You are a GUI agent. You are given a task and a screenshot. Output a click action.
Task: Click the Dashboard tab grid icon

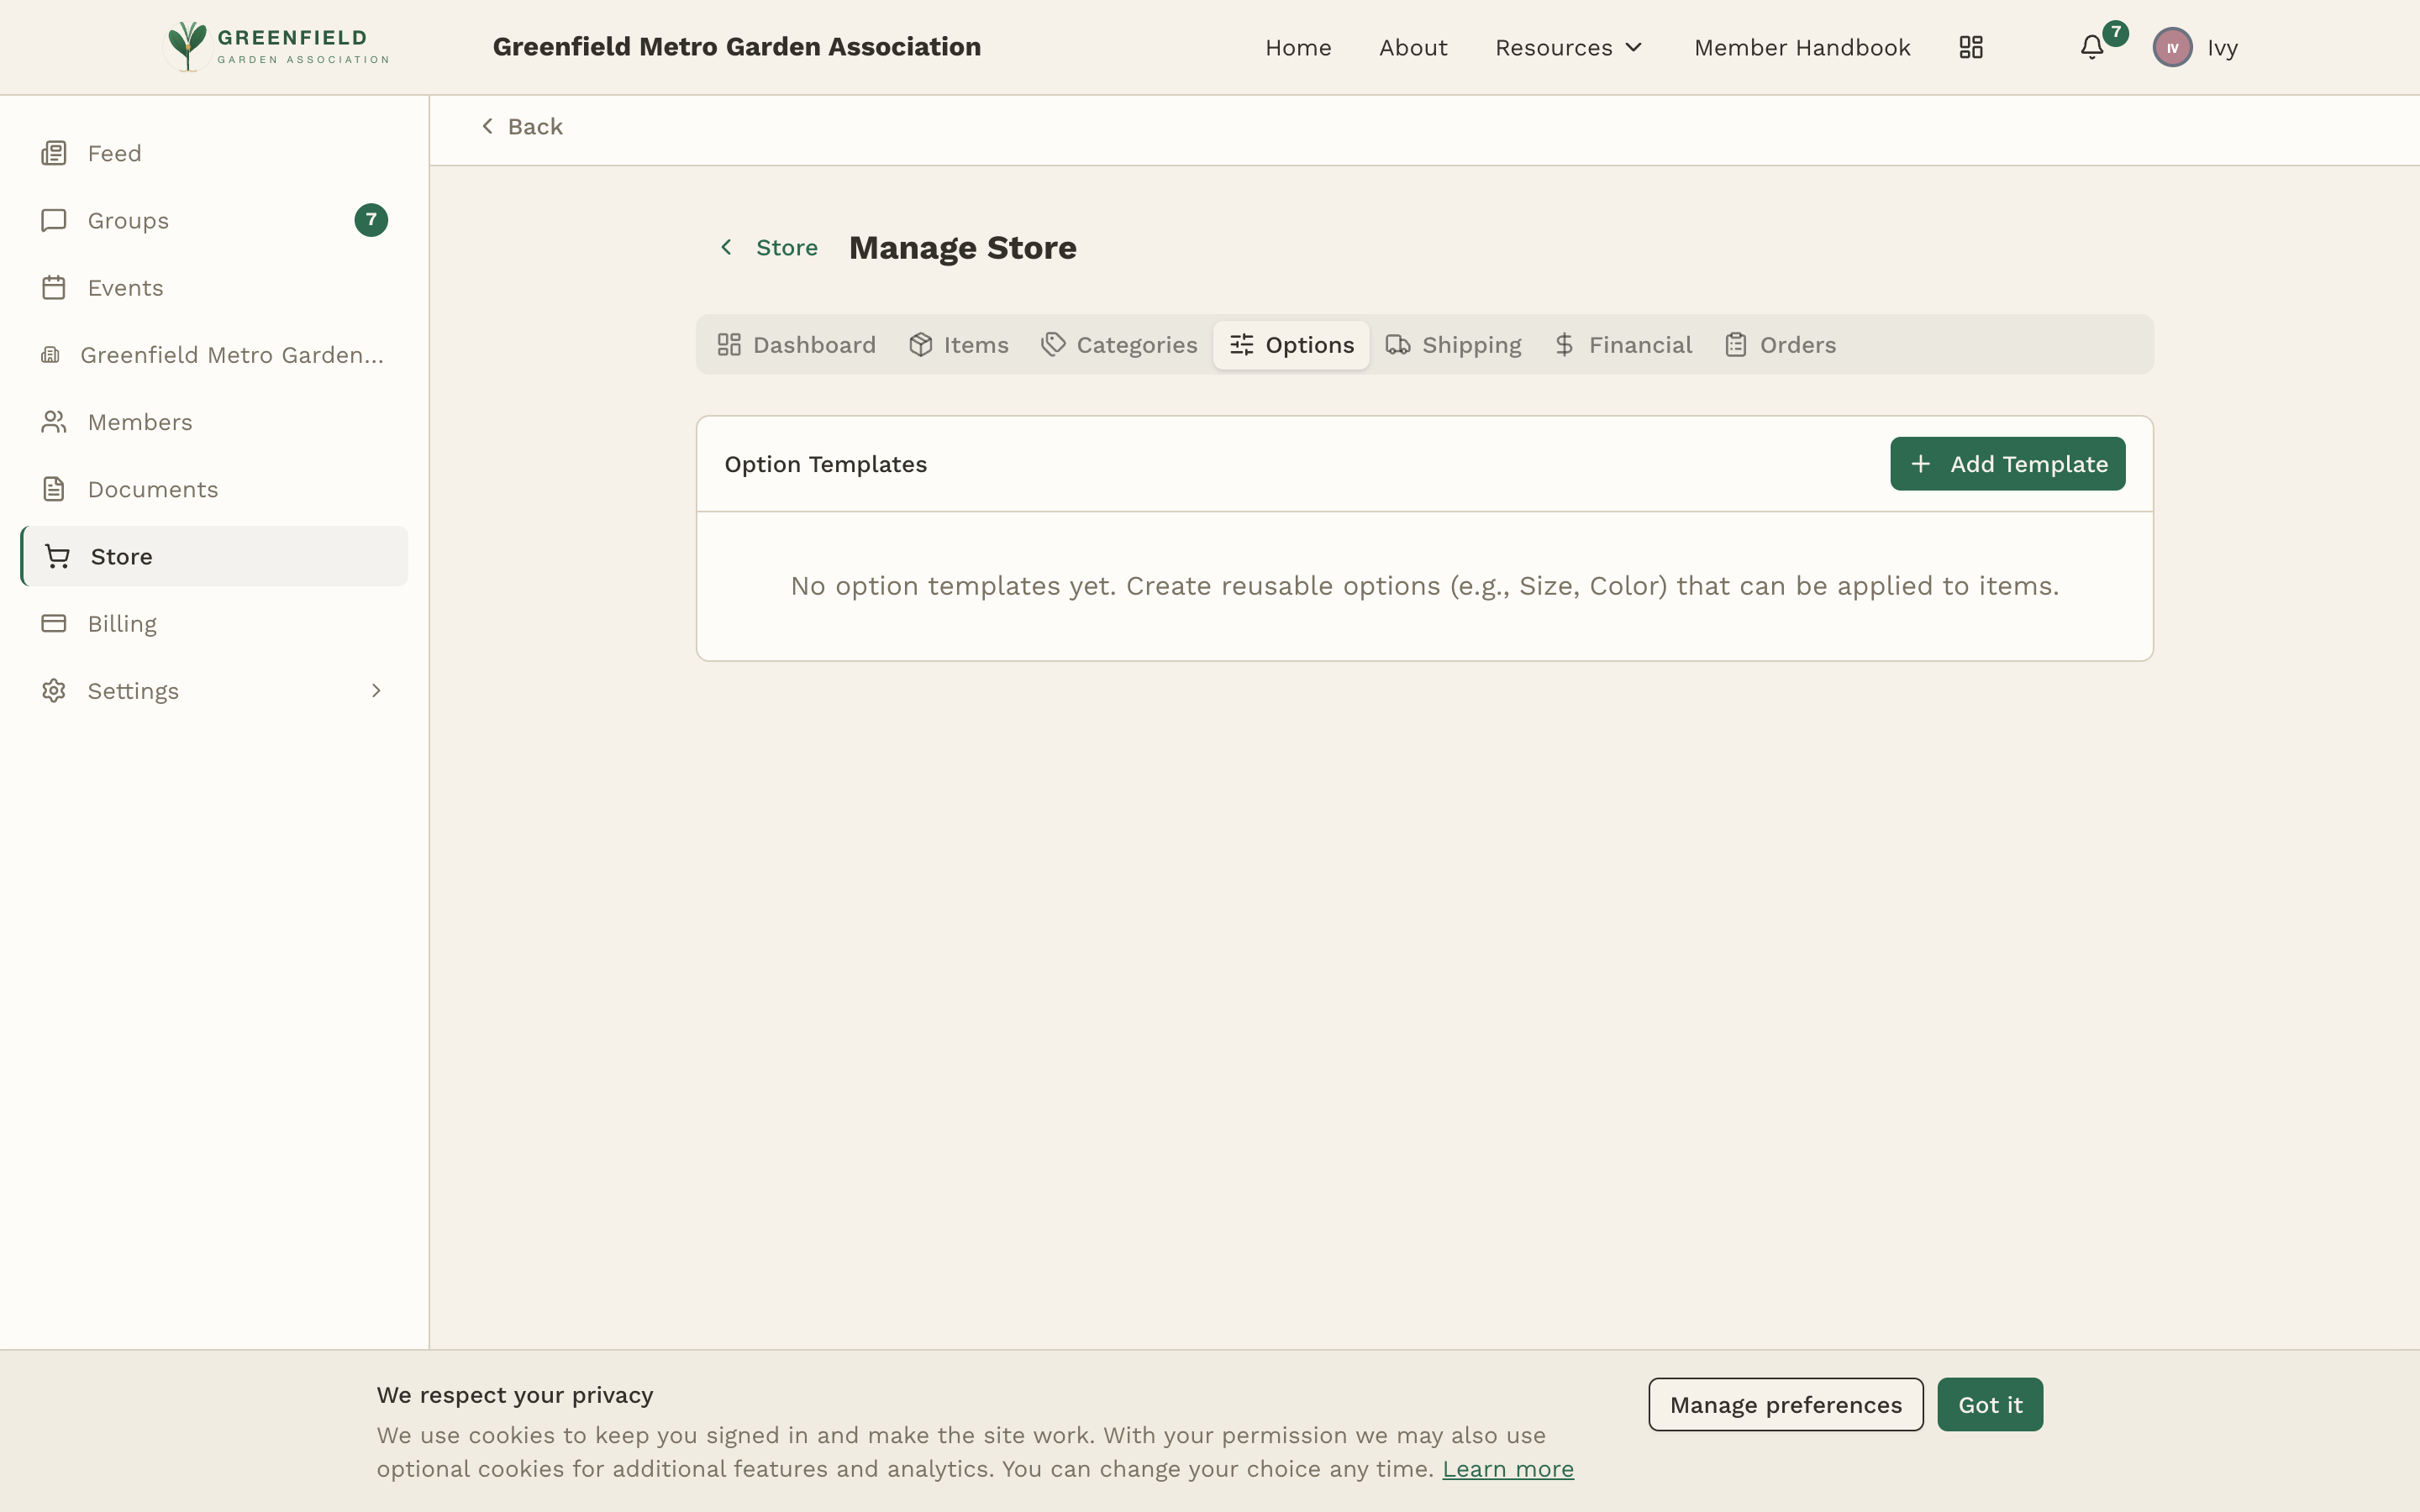click(x=729, y=345)
